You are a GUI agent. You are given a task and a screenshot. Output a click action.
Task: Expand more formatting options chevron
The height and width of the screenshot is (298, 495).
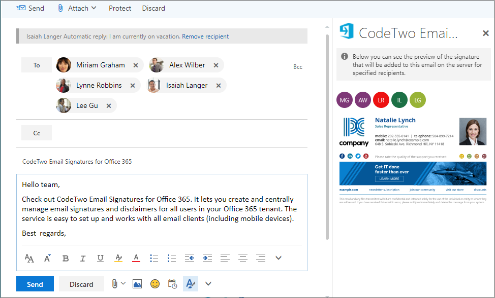[278, 258]
